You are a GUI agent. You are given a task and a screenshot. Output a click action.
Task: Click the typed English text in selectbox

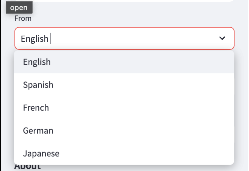(x=34, y=39)
